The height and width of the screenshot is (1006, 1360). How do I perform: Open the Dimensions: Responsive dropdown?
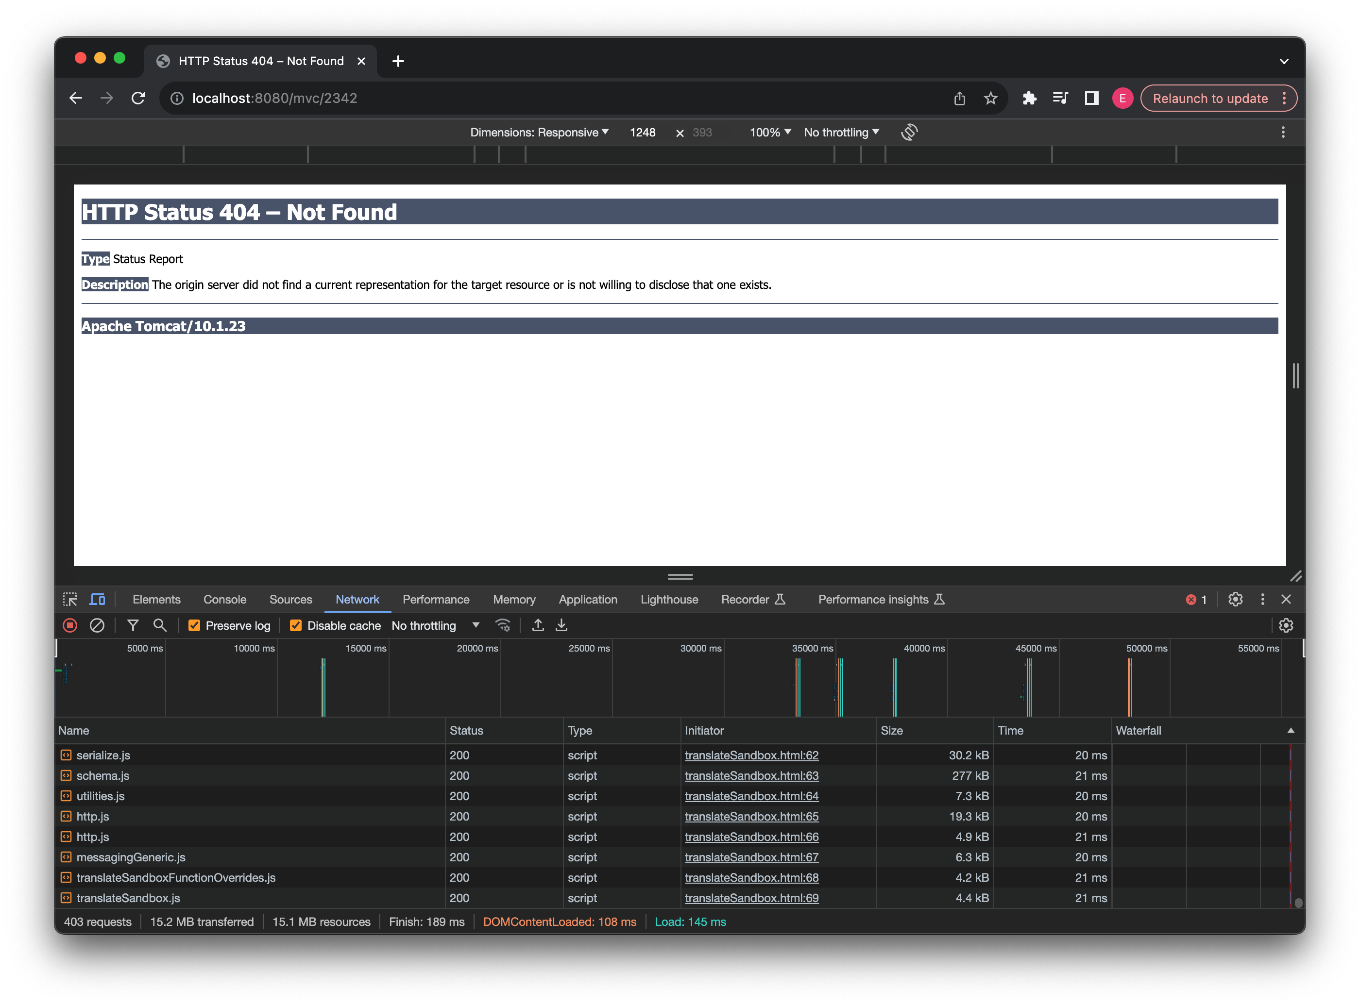pyautogui.click(x=539, y=132)
